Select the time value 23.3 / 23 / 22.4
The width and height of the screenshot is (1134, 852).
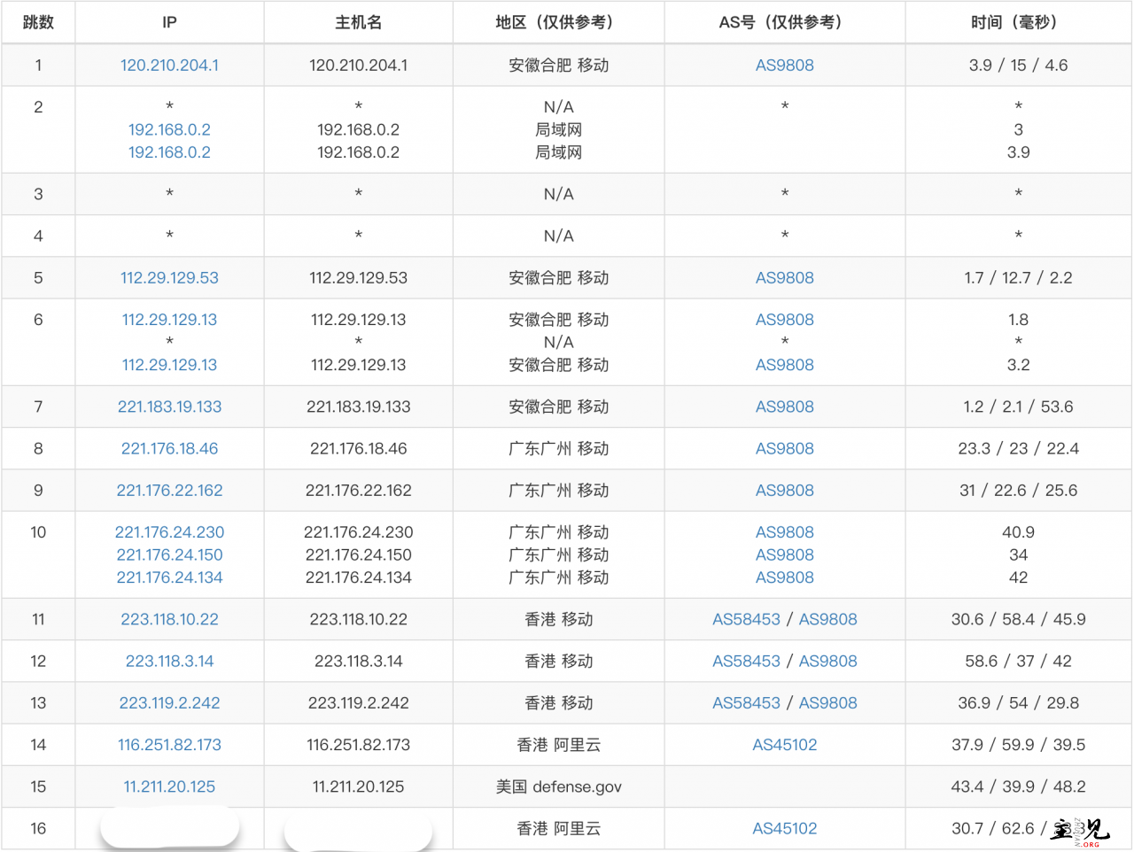pyautogui.click(x=1018, y=449)
